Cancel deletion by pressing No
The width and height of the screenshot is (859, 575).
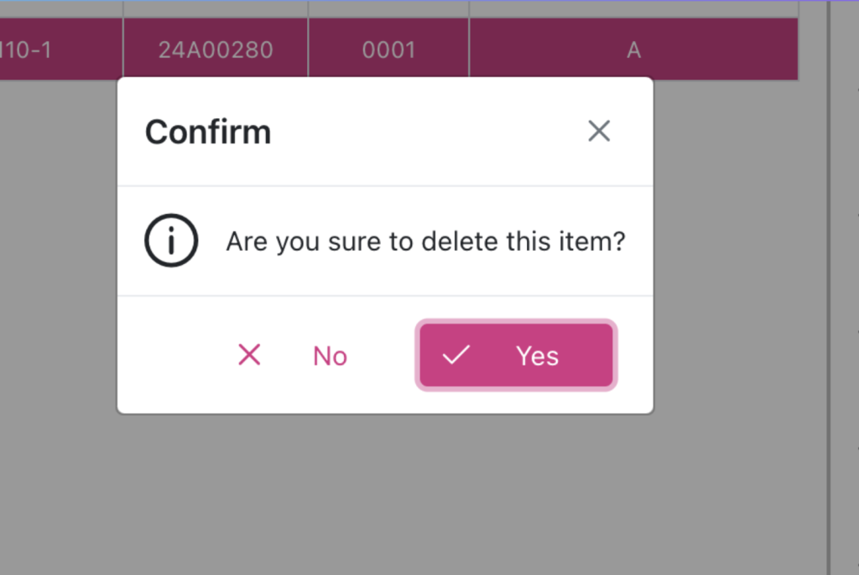click(x=330, y=356)
